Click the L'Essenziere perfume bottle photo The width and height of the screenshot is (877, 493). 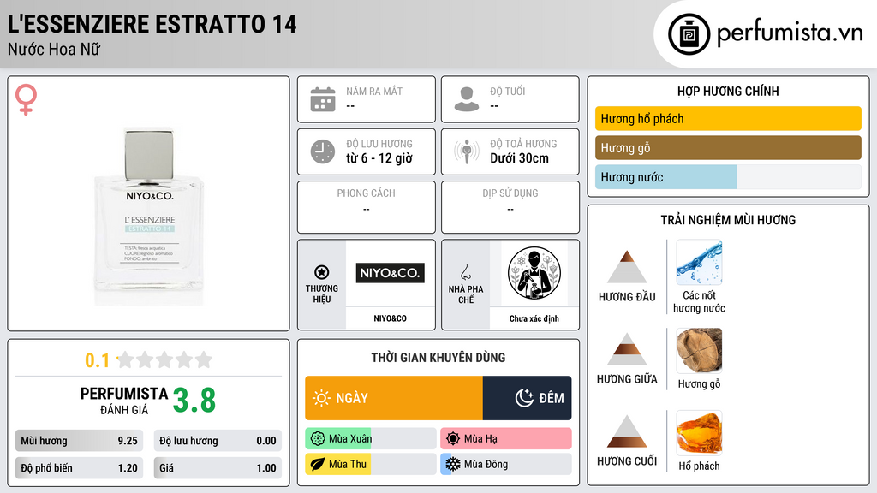(x=149, y=217)
